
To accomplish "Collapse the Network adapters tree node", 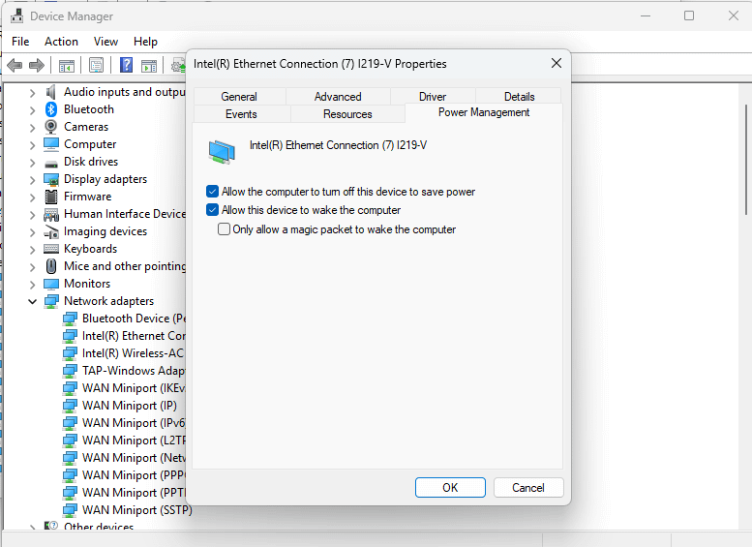I will pos(32,301).
